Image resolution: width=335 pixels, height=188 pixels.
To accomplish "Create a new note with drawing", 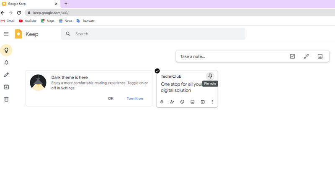I will click(x=306, y=56).
